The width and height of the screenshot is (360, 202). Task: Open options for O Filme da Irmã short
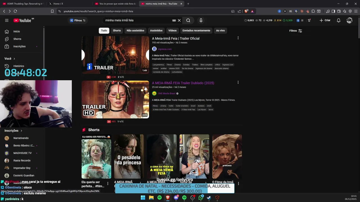pyautogui.click(x=238, y=183)
